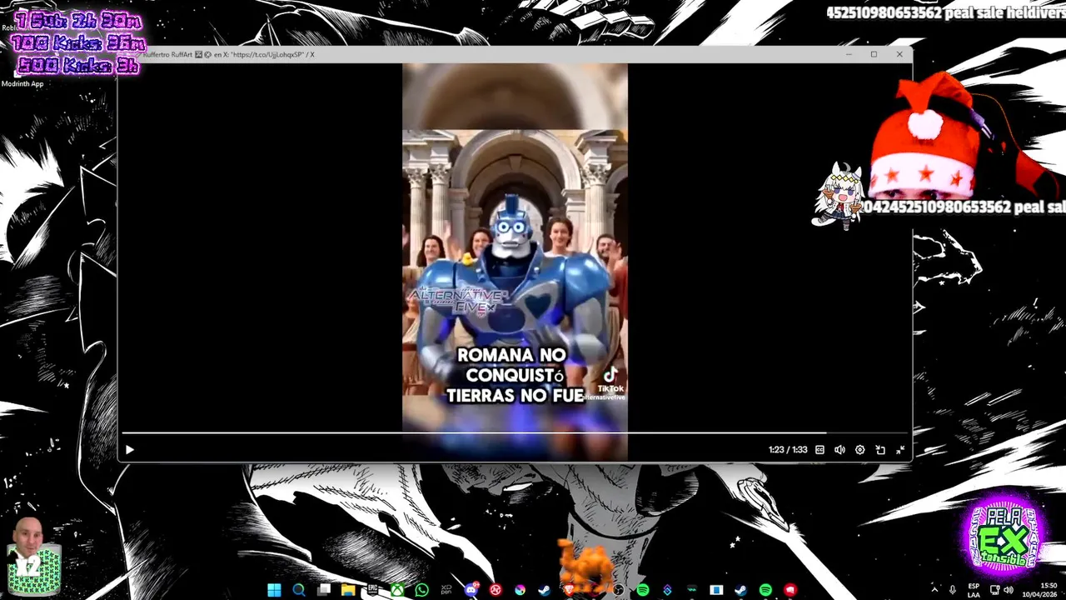Viewport: 1066px width, 600px height.
Task: Play the paused video
Action: tap(129, 450)
